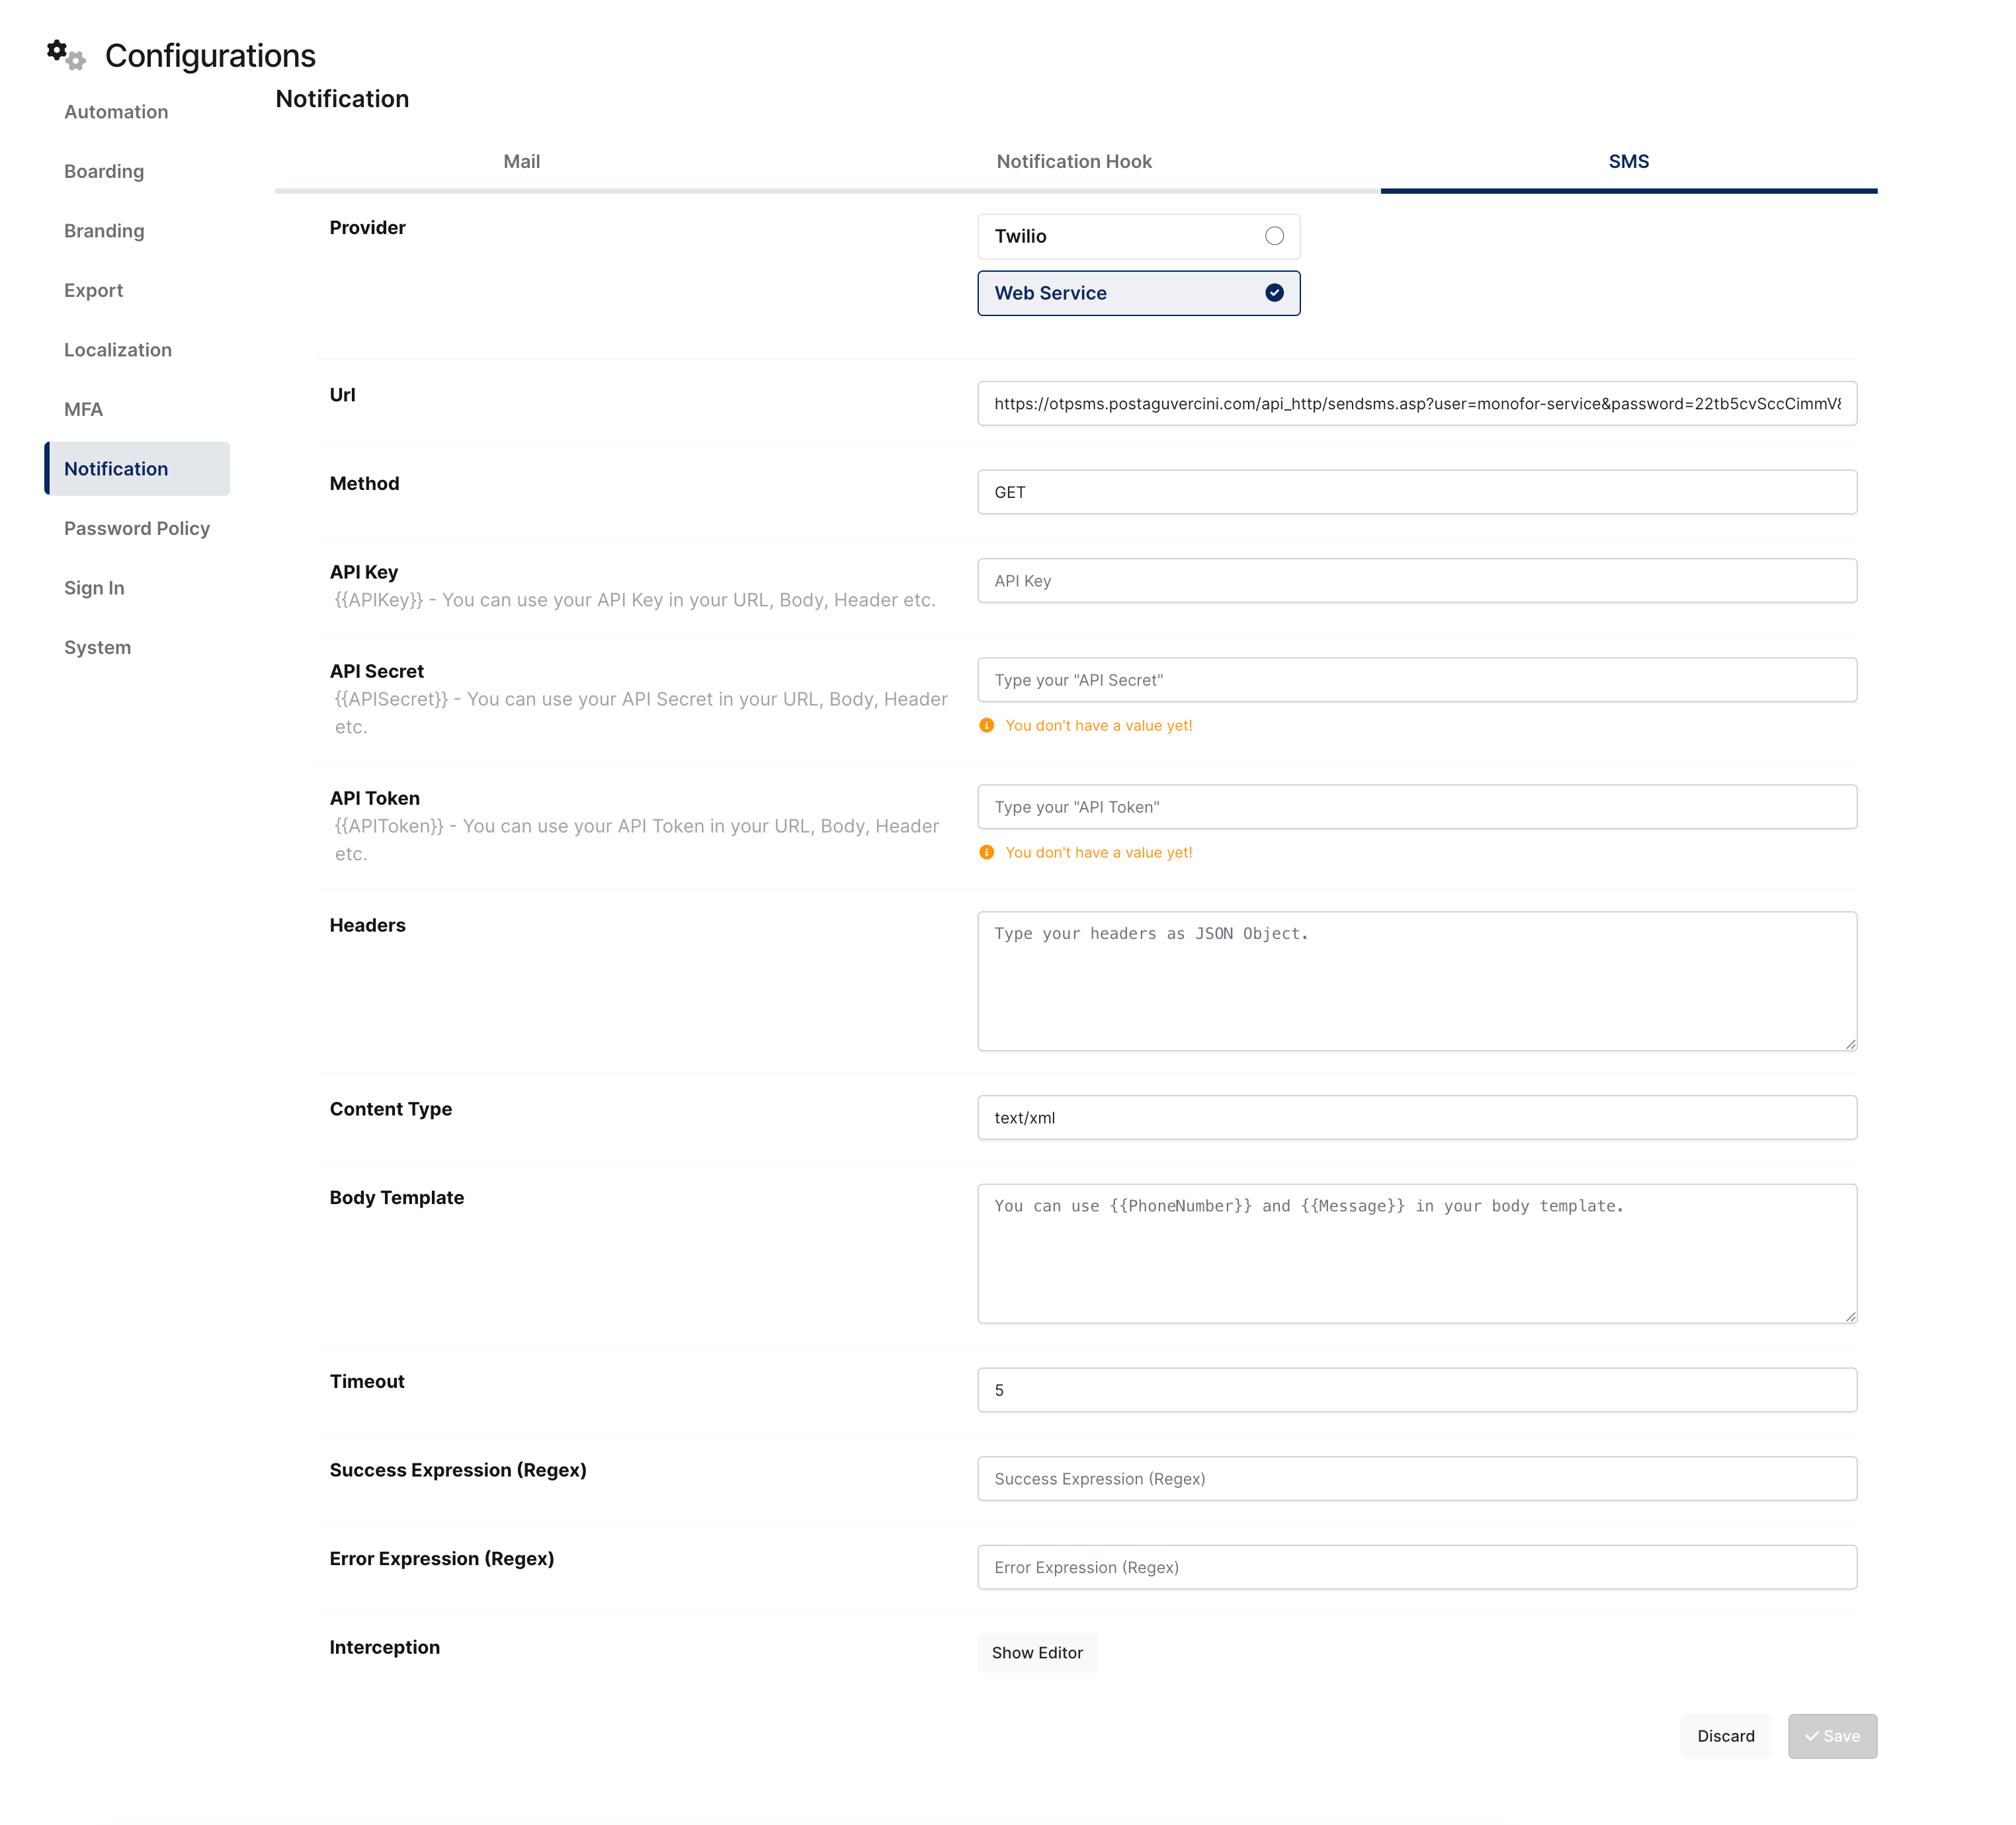Open Localization in the sidebar
The image size is (2016, 1825).
pyautogui.click(x=118, y=350)
